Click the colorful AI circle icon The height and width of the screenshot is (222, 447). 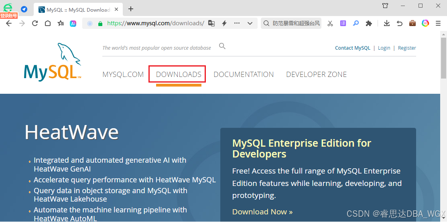[425, 23]
